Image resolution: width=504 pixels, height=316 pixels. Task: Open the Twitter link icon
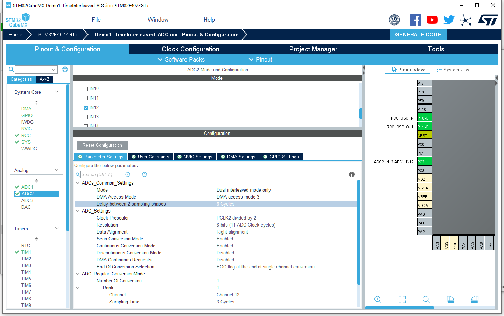pos(449,20)
